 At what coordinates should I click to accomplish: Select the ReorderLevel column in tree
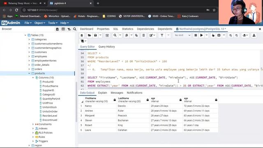50,116
